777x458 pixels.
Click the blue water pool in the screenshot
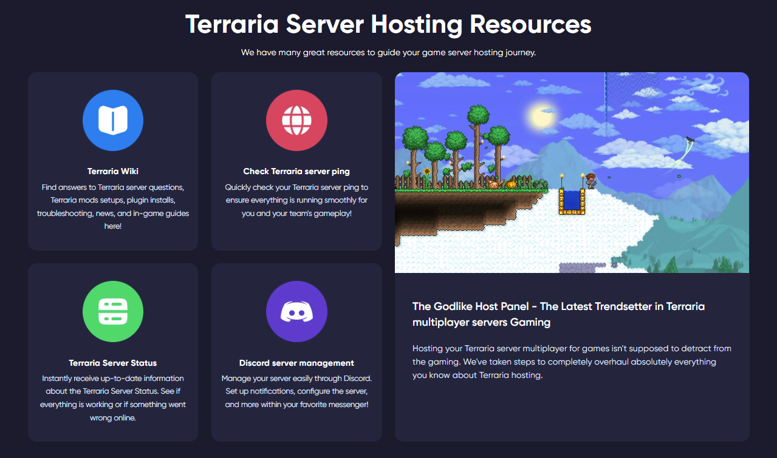pos(572,201)
